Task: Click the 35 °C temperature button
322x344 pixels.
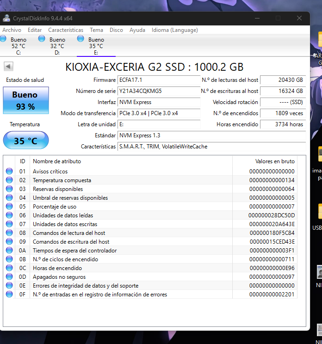Action: (x=26, y=141)
